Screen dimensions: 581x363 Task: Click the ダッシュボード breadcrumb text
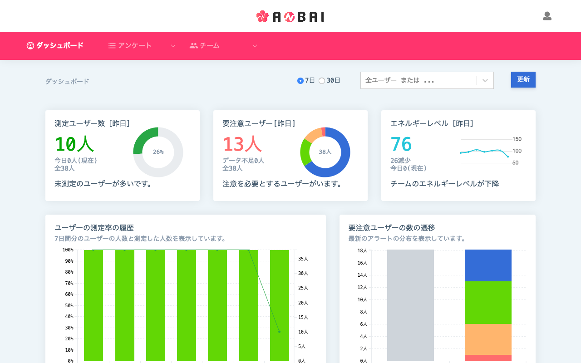67,81
